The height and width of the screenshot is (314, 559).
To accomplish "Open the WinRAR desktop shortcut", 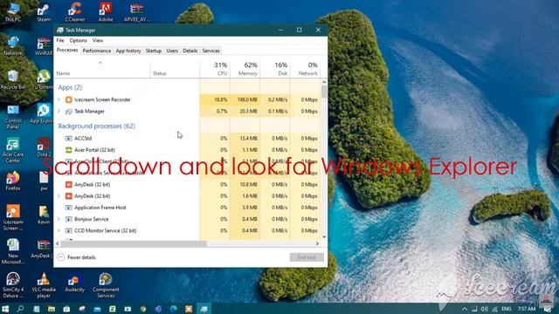I will (44, 45).
